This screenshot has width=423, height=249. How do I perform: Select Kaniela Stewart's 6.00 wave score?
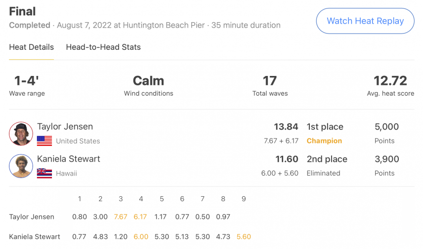141,237
